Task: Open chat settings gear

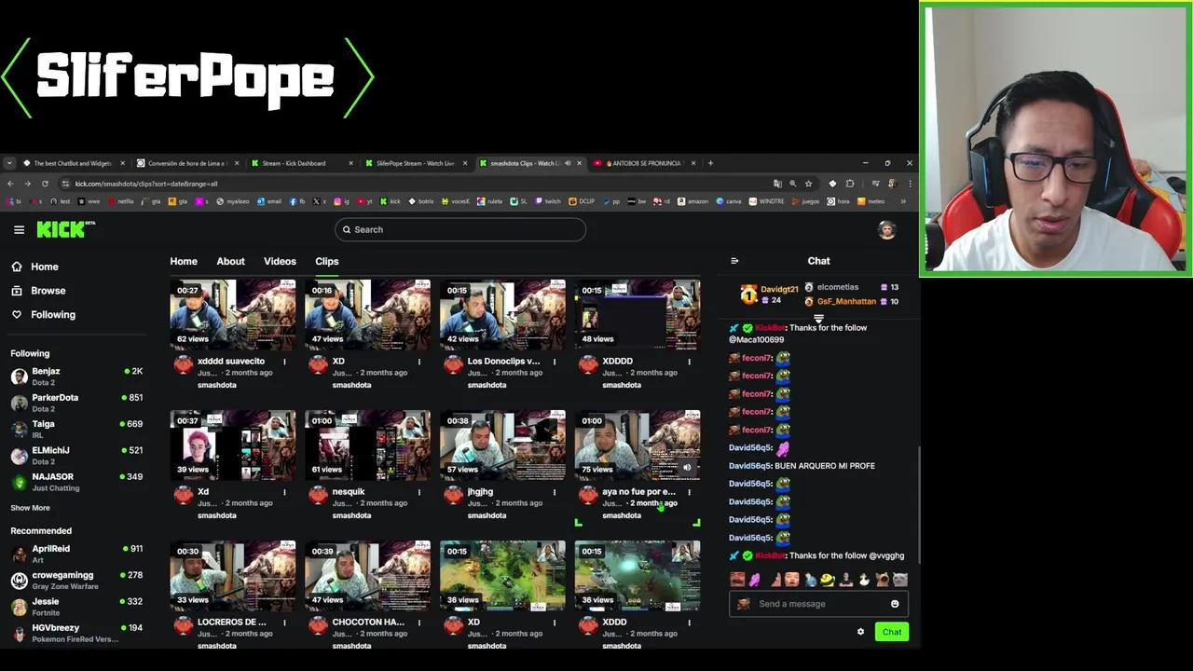Action: pos(860,632)
